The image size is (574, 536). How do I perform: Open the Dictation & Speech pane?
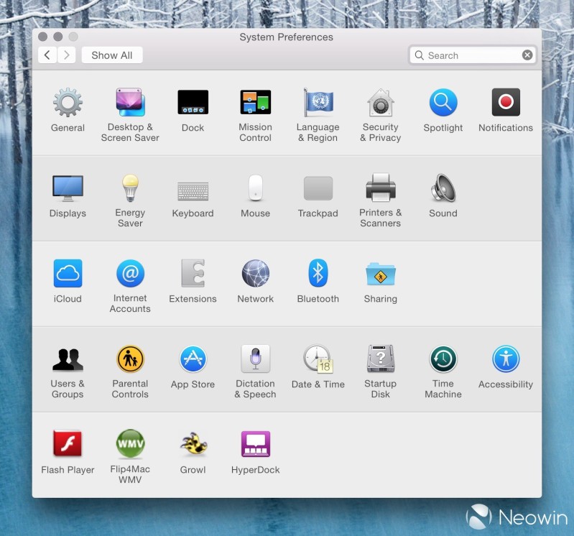255,359
